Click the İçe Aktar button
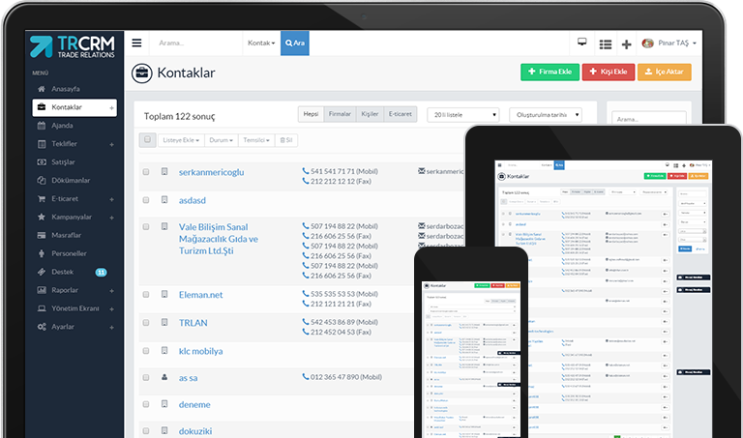This screenshot has height=438, width=743. tap(665, 72)
